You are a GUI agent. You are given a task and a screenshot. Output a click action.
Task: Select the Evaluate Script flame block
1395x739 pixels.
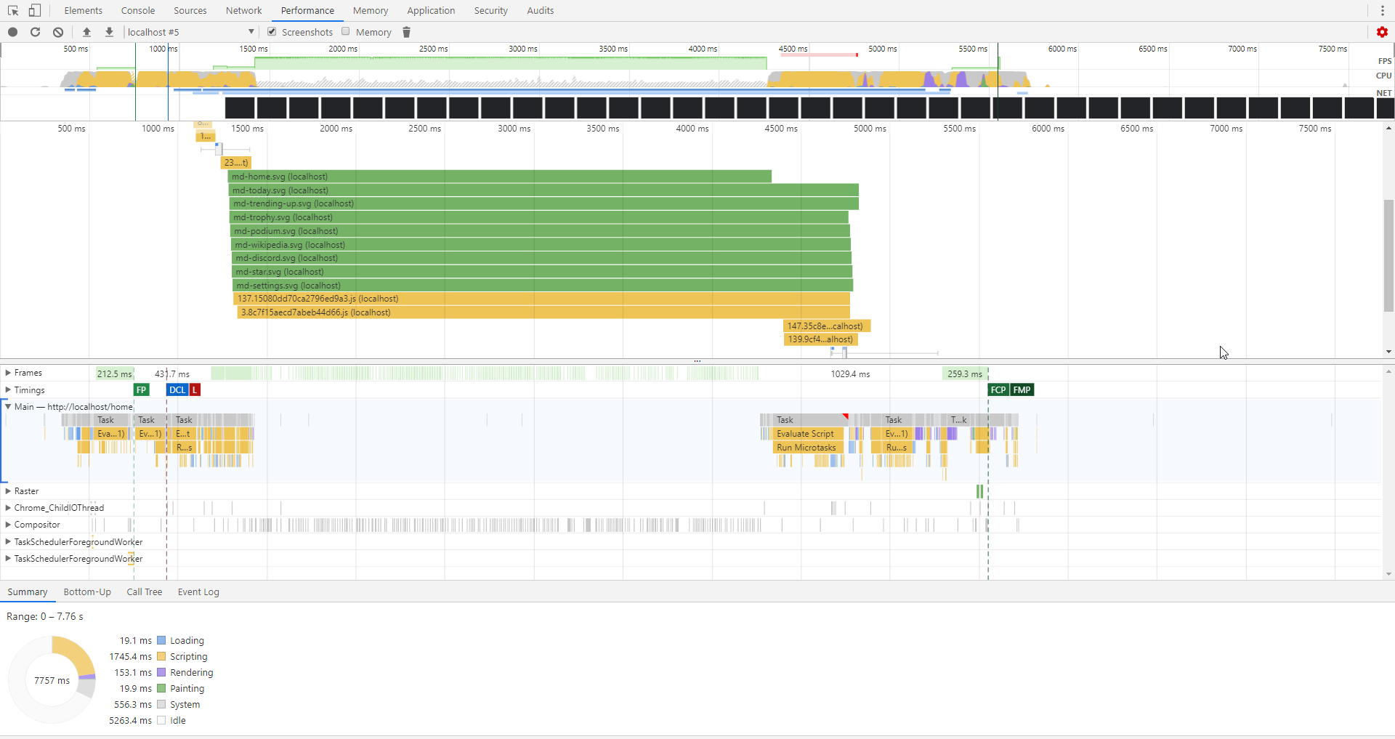[809, 434]
